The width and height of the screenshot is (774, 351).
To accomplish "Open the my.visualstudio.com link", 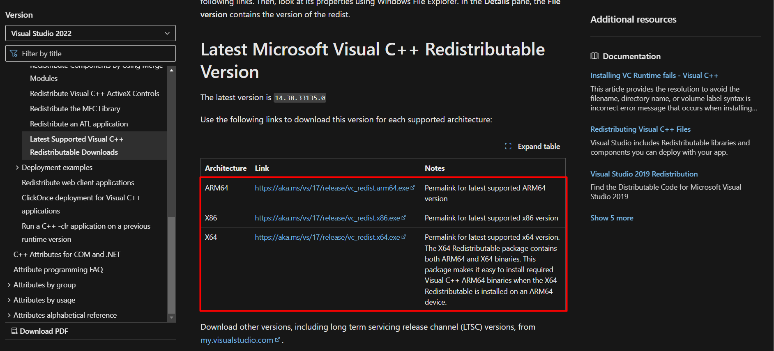I will click(237, 340).
